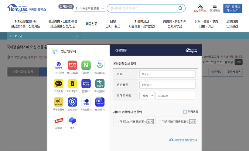The height and width of the screenshot is (151, 249).
Task: Select 신한인증서 certificate icon
Action: pyautogui.click(x=59, y=65)
